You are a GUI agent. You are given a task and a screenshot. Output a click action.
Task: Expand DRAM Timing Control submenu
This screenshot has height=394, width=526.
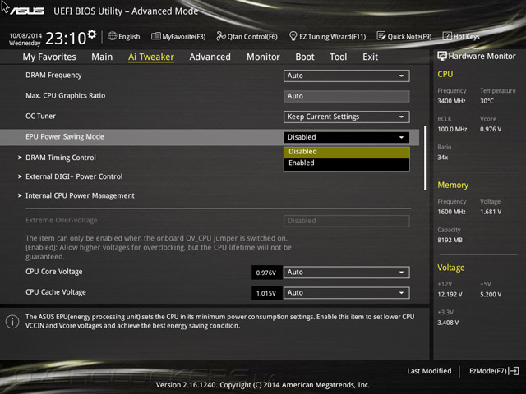(61, 158)
